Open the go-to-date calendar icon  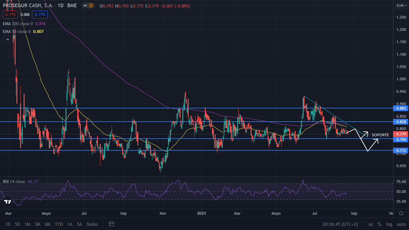[x=111, y=224]
